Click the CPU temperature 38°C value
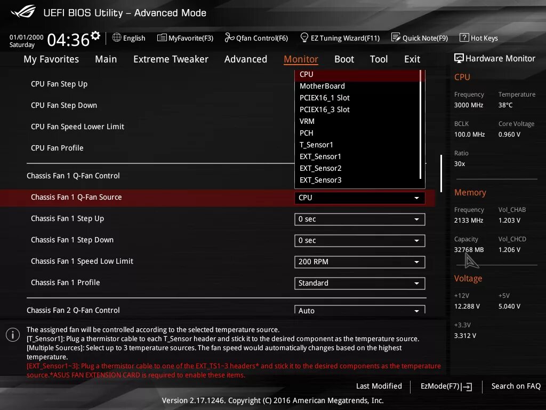 point(505,105)
